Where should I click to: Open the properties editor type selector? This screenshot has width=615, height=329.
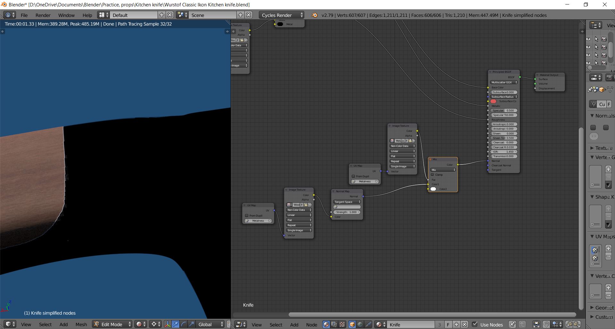596,78
